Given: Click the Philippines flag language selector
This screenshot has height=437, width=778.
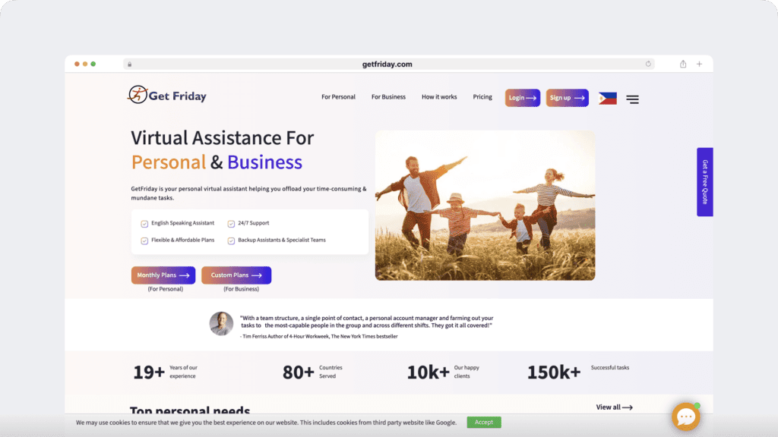Looking at the screenshot, I should (607, 98).
